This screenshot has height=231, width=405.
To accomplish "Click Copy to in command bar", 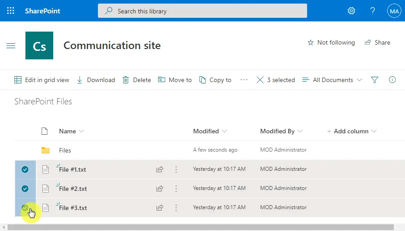I will (215, 80).
